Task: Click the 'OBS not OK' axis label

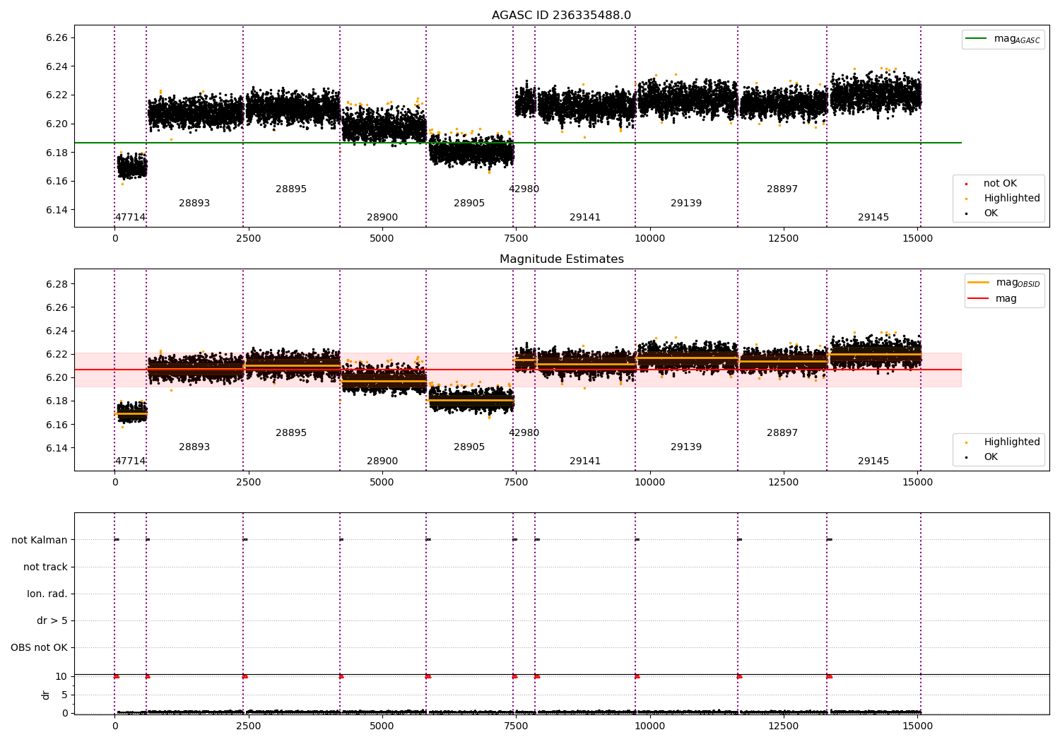Action: tap(39, 648)
